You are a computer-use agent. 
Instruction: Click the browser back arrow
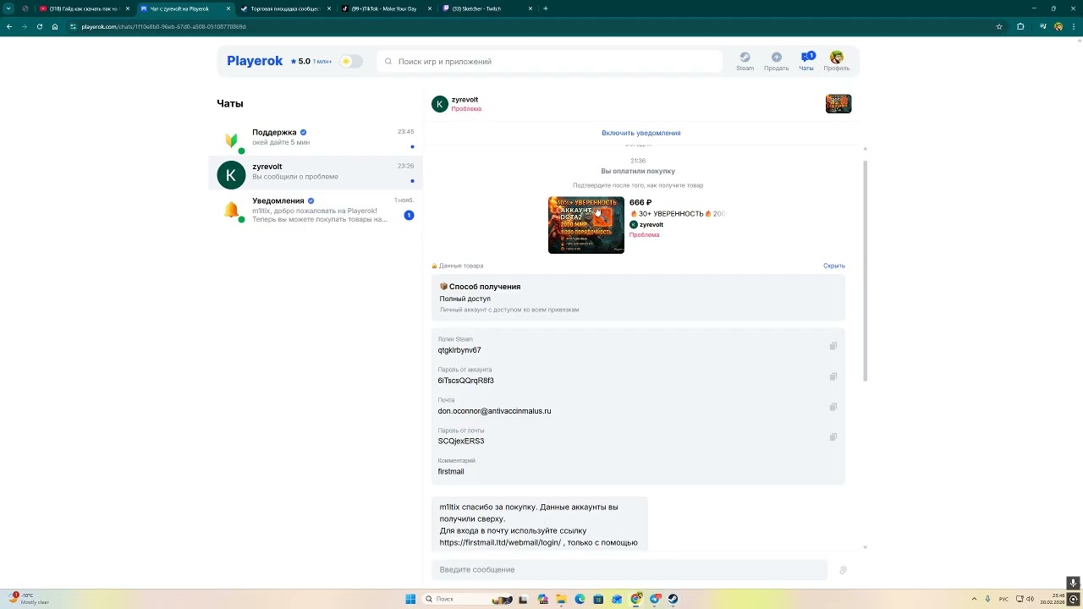click(x=9, y=26)
